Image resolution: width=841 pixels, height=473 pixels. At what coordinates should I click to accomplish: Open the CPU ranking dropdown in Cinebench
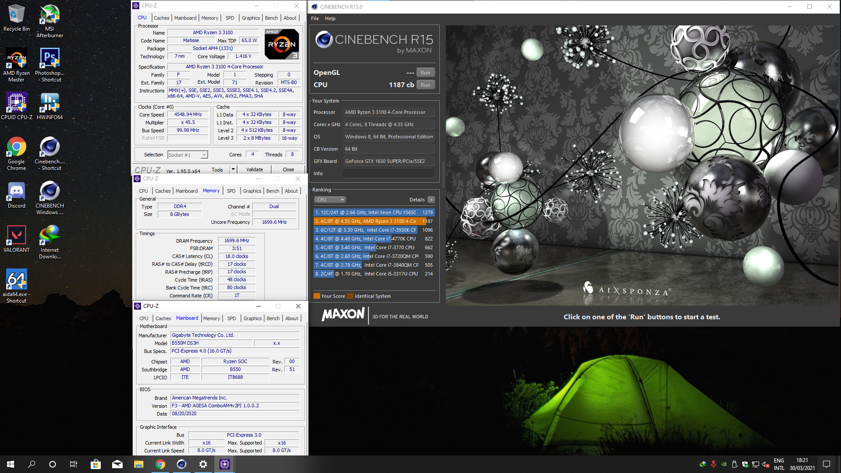tap(330, 200)
